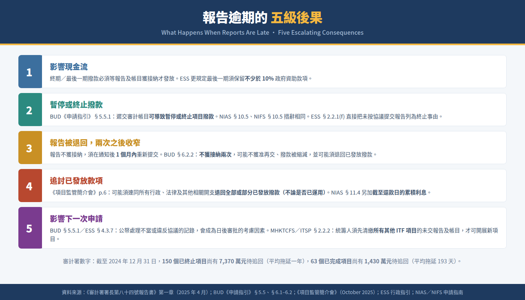
Task: Click bold text 所有其他 ITF 項目
Action: point(395,231)
